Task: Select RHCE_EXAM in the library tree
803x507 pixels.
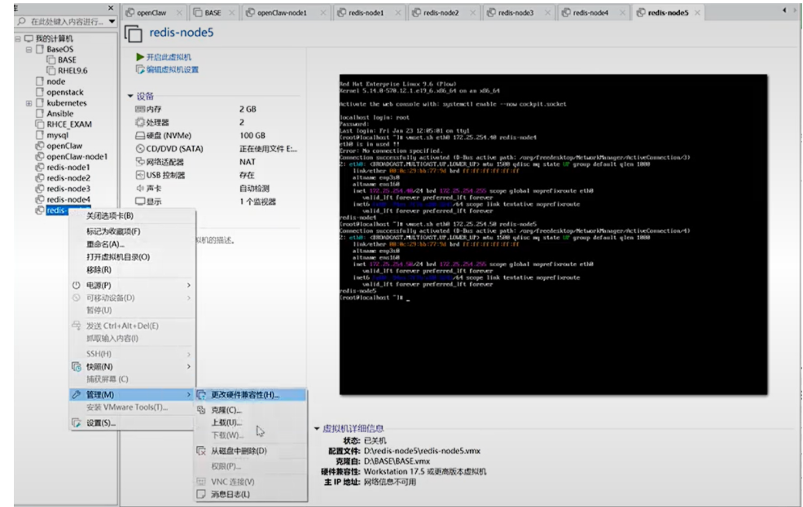Action: point(69,125)
